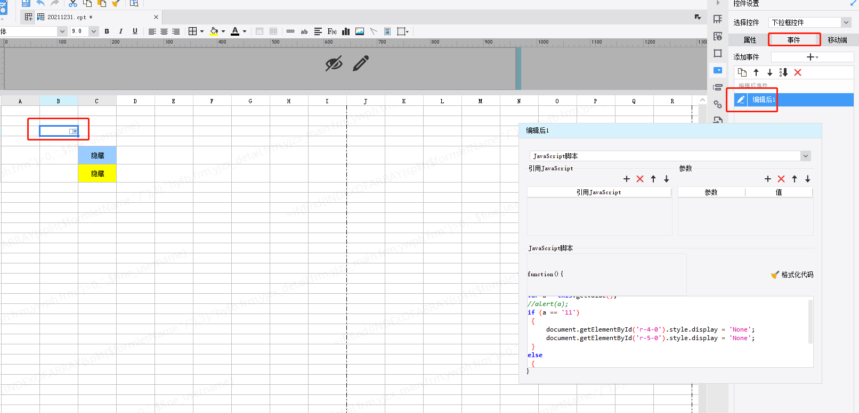
Task: Insert a slash line in the cell
Action: pyautogui.click(x=374, y=31)
